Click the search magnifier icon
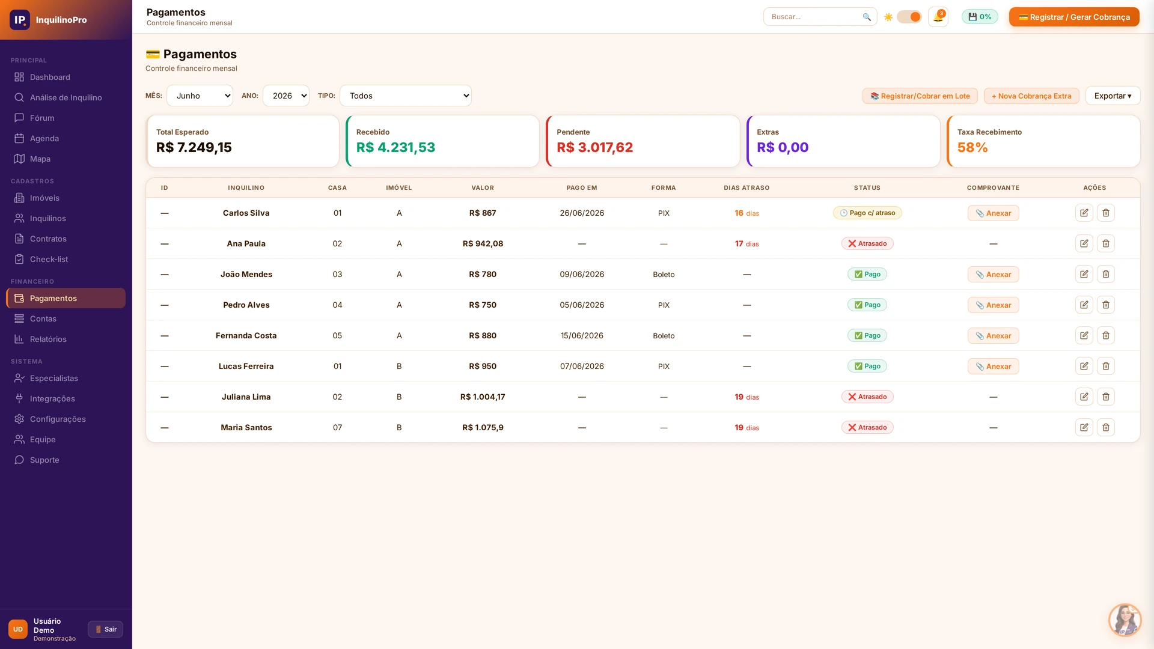This screenshot has height=649, width=1154. [866, 17]
